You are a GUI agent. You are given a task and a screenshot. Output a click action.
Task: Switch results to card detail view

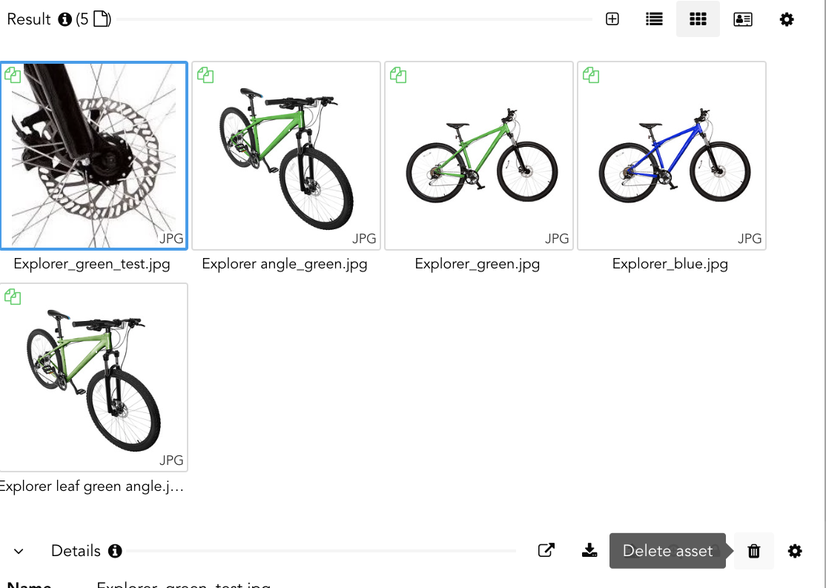[x=742, y=19]
